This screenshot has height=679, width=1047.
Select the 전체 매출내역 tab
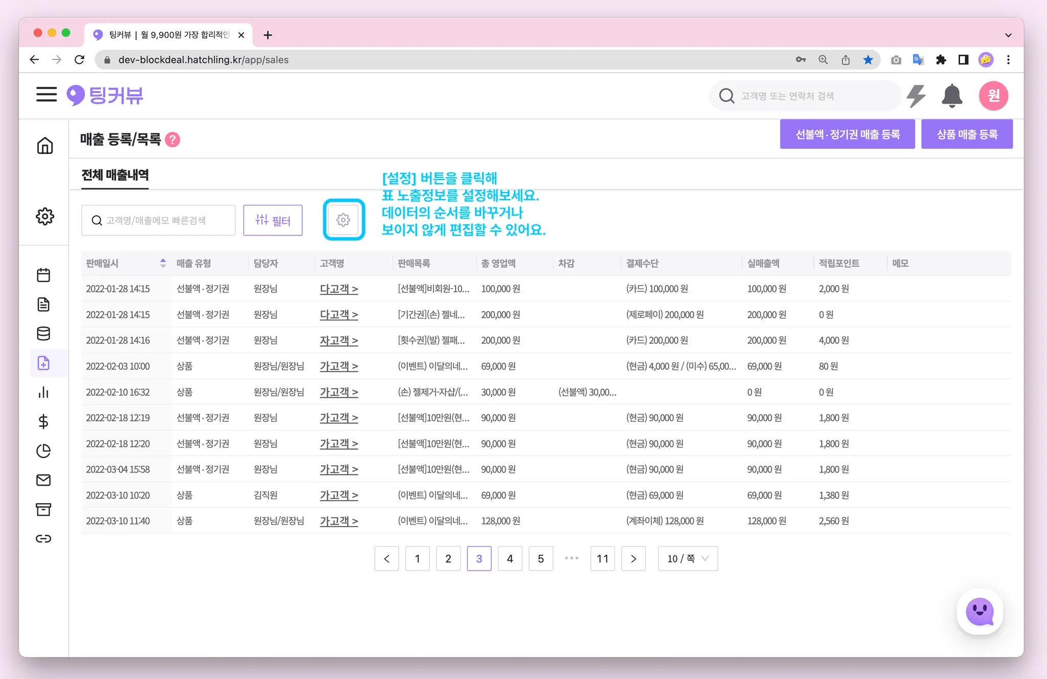115,175
